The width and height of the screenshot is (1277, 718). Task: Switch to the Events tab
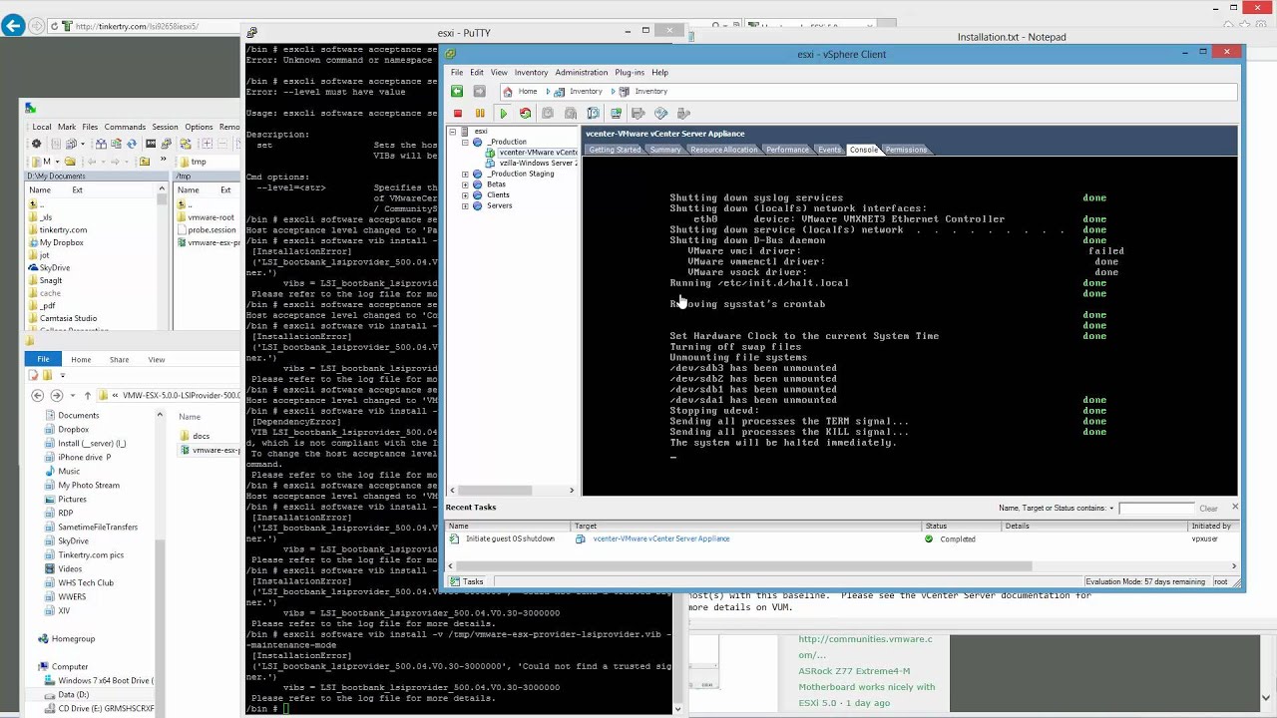(829, 150)
